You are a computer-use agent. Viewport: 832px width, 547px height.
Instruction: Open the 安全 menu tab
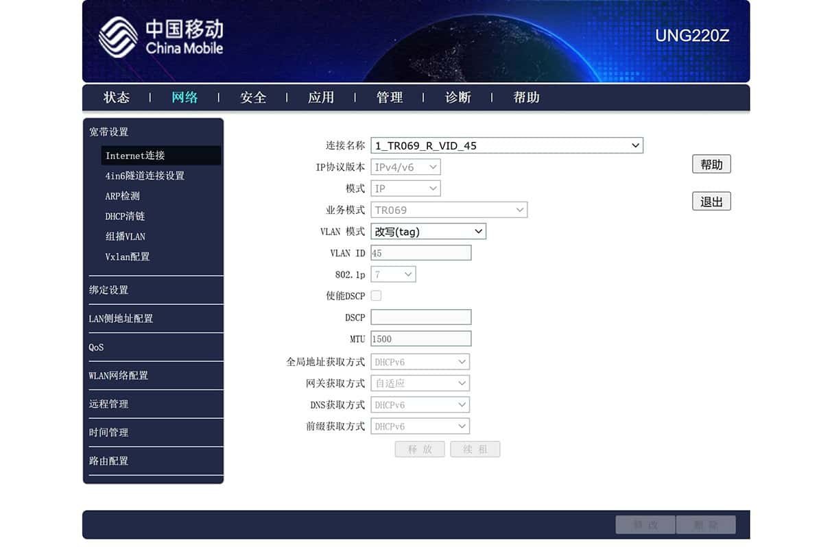[x=253, y=97]
